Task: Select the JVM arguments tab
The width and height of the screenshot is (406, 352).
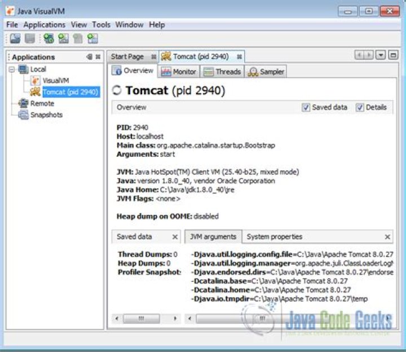Action: 213,237
